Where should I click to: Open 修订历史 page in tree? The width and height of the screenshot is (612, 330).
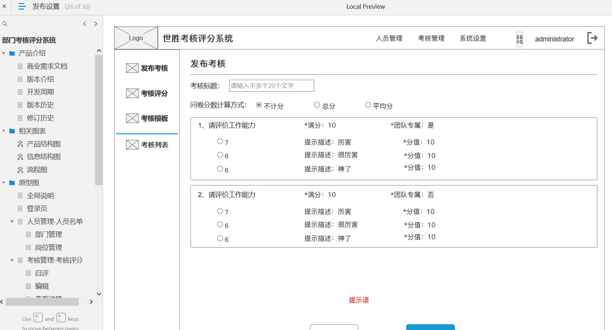(40, 118)
